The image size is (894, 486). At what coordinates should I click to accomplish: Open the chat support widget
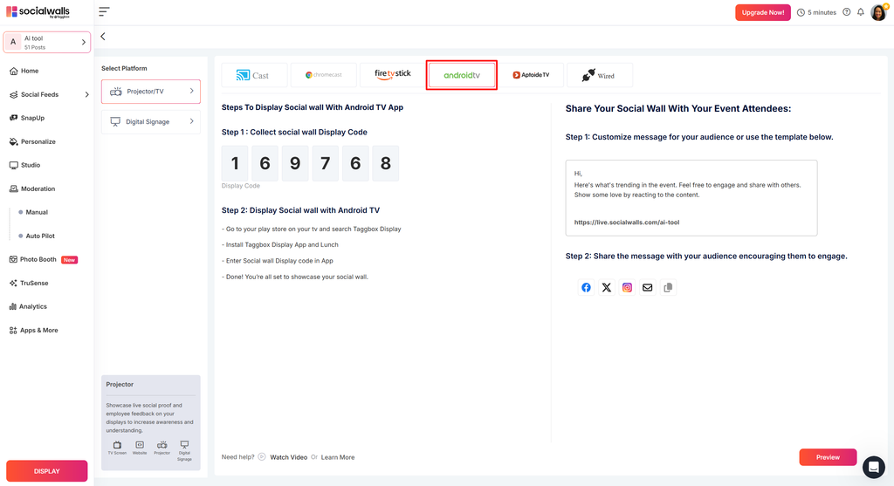873,467
